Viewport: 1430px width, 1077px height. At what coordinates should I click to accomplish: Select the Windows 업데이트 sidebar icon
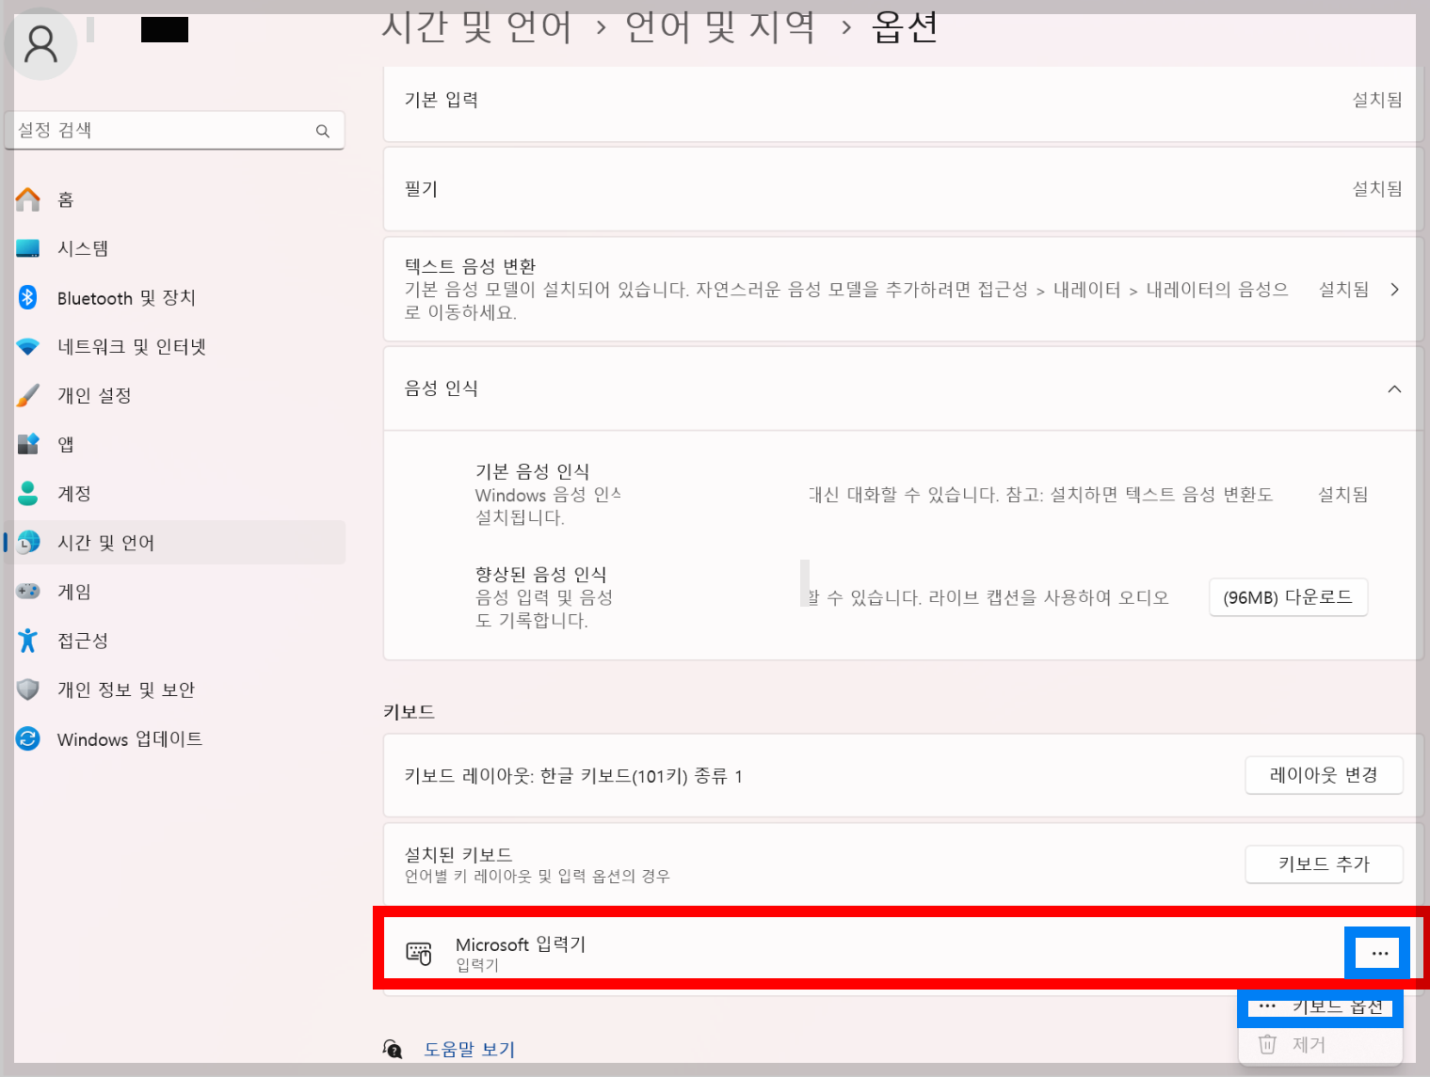[x=28, y=739]
